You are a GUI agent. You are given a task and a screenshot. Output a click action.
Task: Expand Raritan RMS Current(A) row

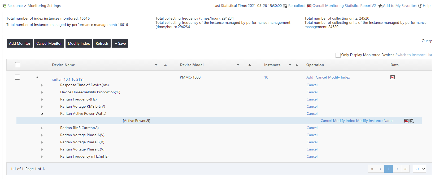tap(42, 128)
